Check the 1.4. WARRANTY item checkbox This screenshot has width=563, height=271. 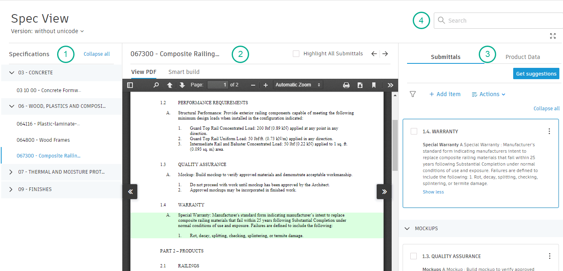414,131
